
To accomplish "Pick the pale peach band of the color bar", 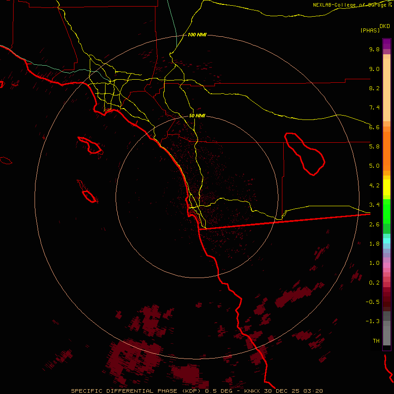I will click(x=387, y=90).
